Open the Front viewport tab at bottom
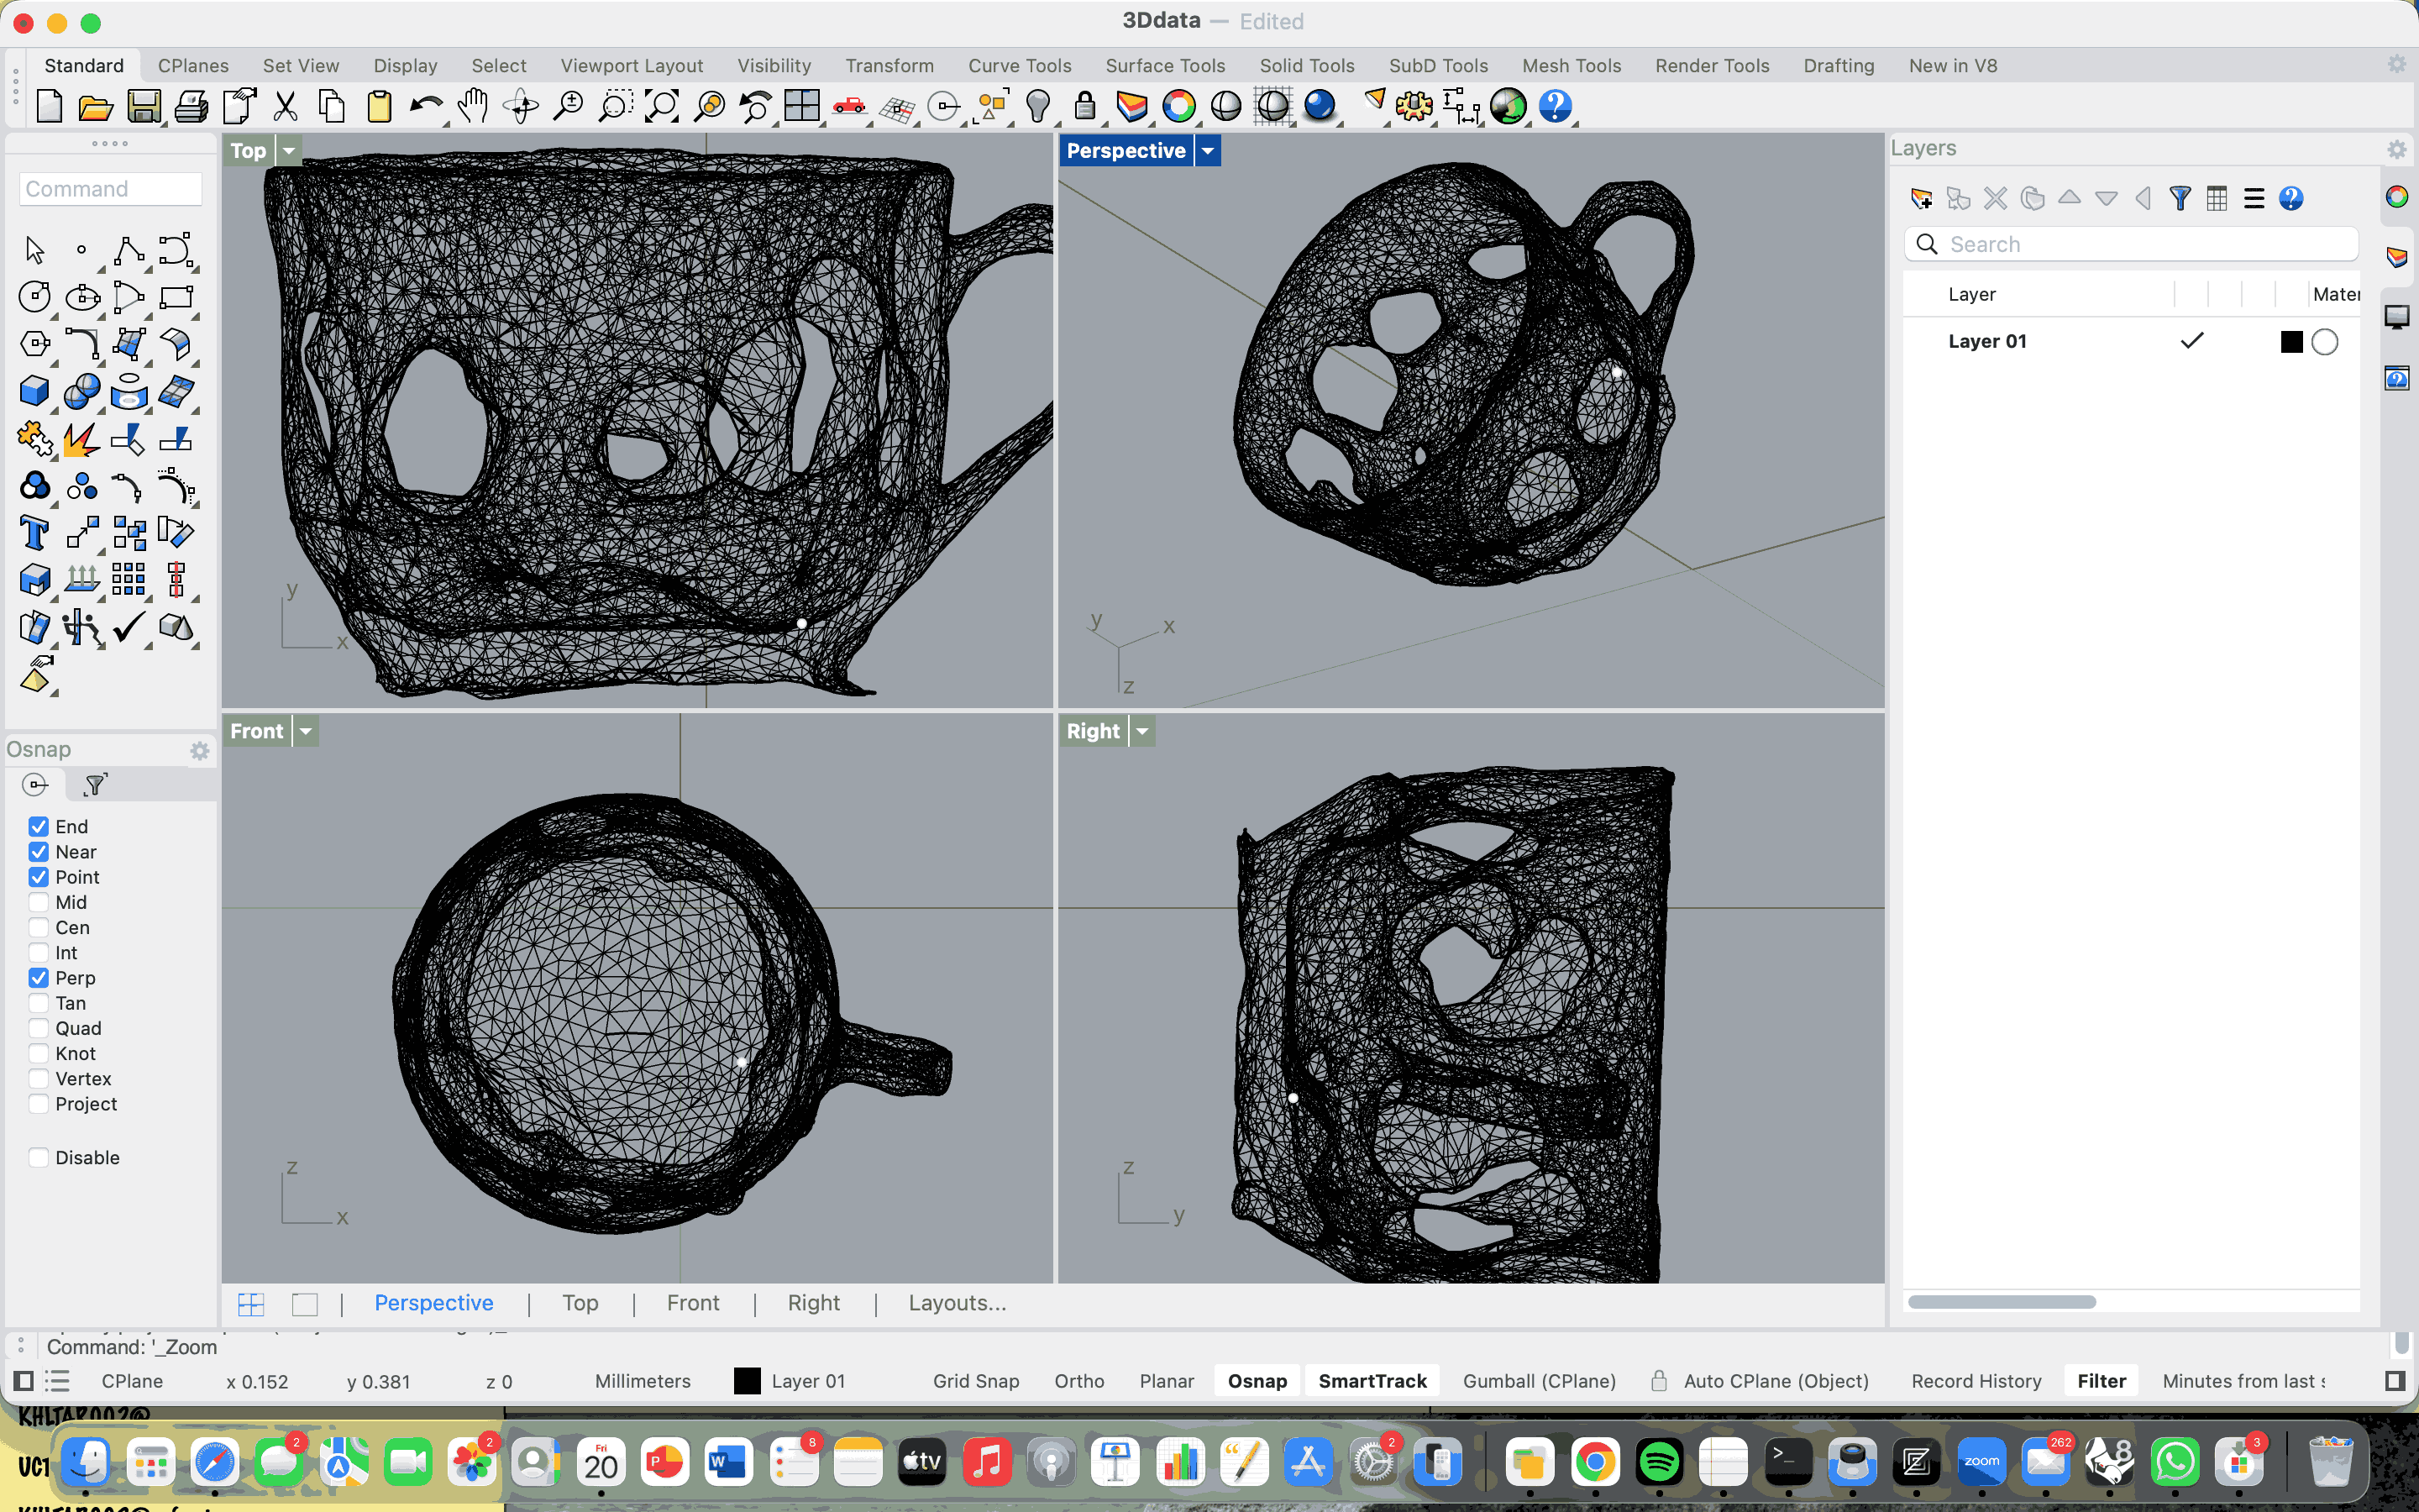Screen dimensions: 2419x1512 [x=693, y=1303]
